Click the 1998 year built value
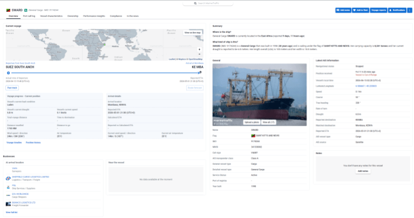Screen dimensions: 414x218 point(253,186)
